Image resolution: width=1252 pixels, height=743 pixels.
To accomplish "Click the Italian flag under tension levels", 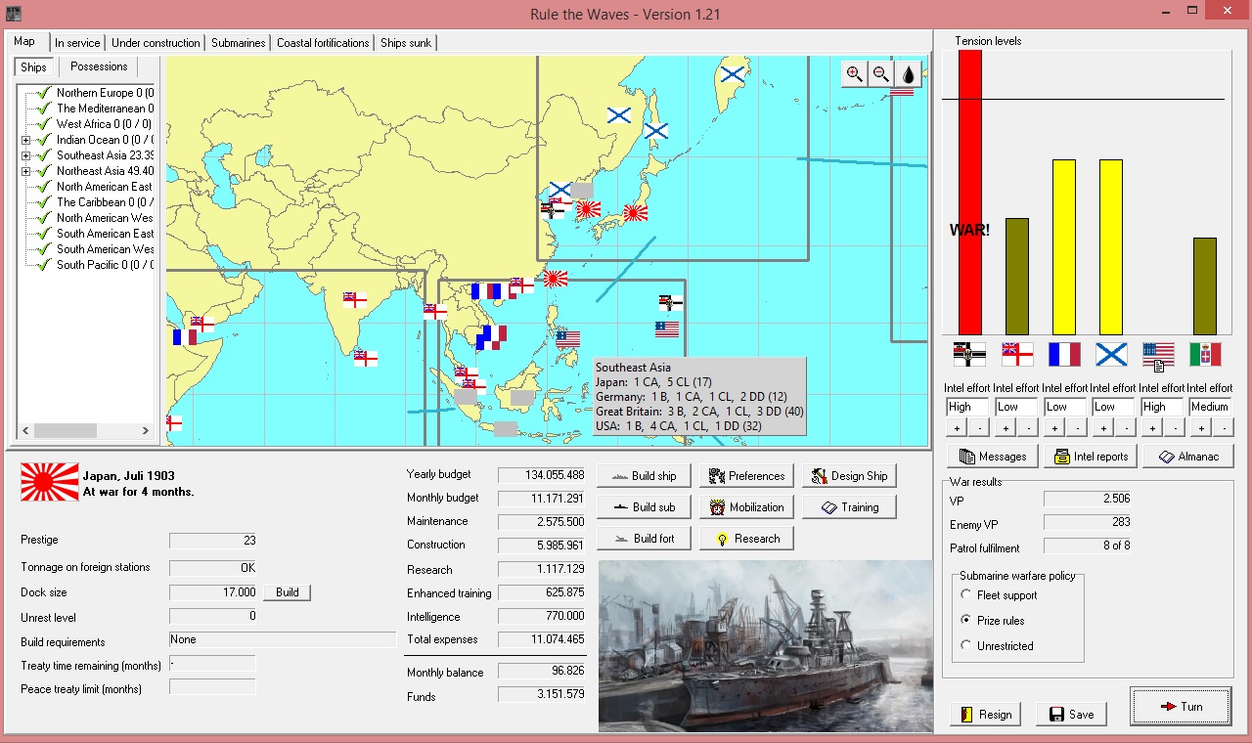I will point(1205,353).
